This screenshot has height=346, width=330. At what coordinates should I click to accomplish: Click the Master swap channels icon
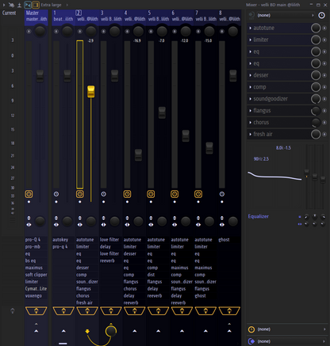pyautogui.click(x=29, y=225)
